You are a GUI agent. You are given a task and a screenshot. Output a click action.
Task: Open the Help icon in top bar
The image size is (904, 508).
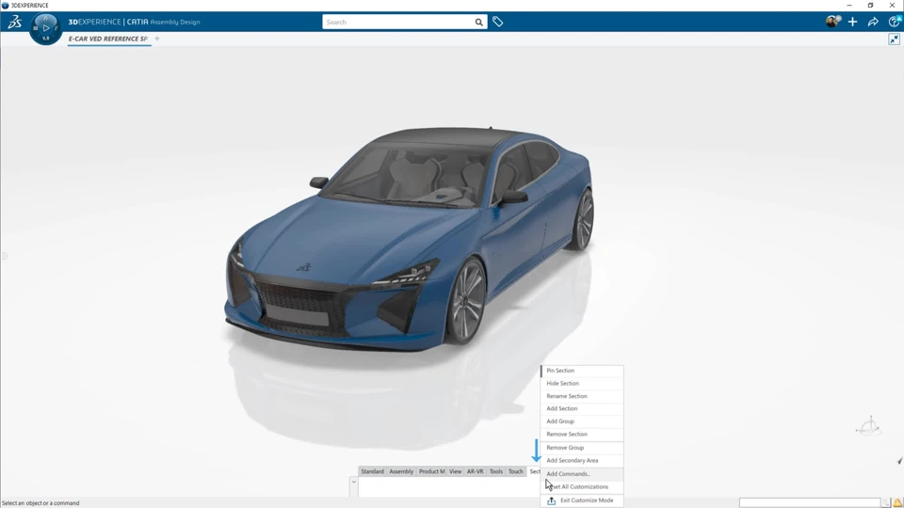pos(895,22)
